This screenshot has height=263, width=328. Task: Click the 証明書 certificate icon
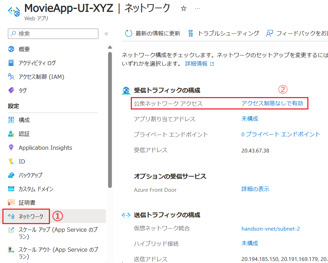pyautogui.click(x=11, y=202)
